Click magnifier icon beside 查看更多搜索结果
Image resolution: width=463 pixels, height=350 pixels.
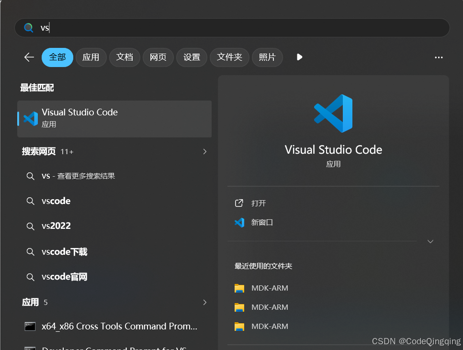pyautogui.click(x=31, y=176)
